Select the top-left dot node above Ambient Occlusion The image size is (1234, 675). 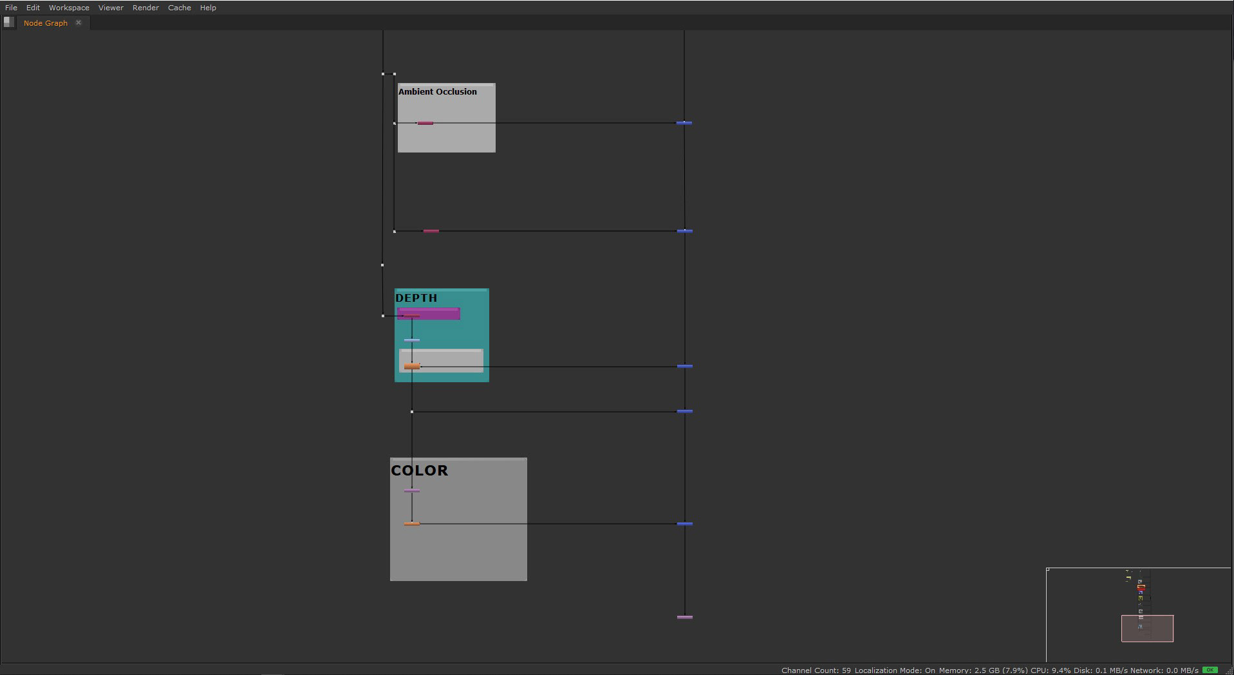383,74
